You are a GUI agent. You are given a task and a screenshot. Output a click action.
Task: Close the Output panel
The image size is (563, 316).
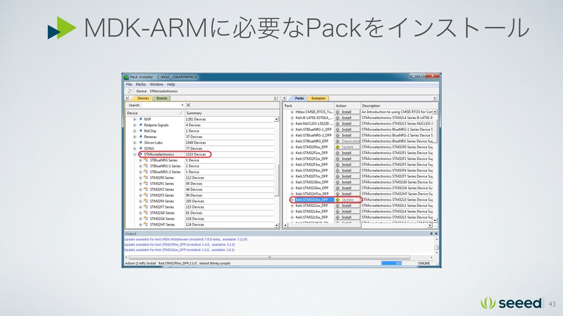[x=436, y=233]
